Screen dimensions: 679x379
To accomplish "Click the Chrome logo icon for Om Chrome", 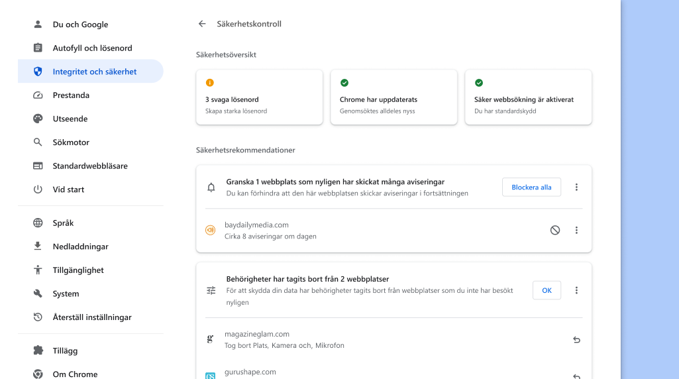I will pos(38,374).
